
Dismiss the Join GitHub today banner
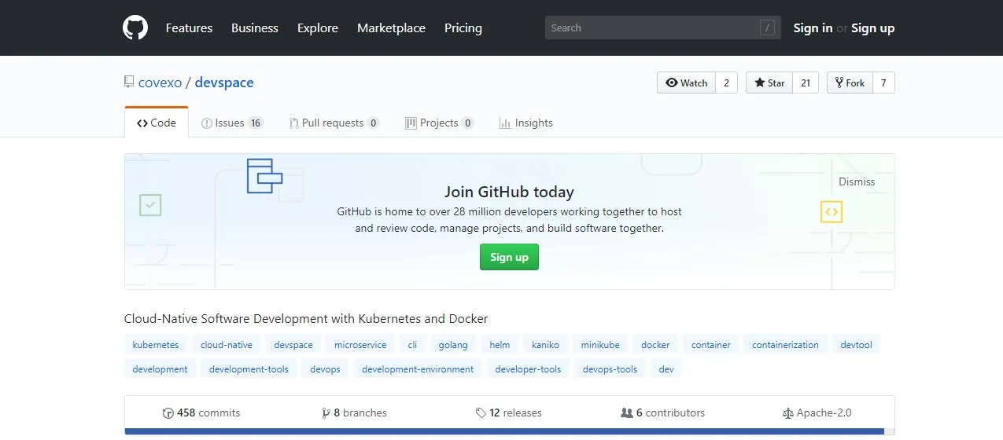[x=857, y=181]
